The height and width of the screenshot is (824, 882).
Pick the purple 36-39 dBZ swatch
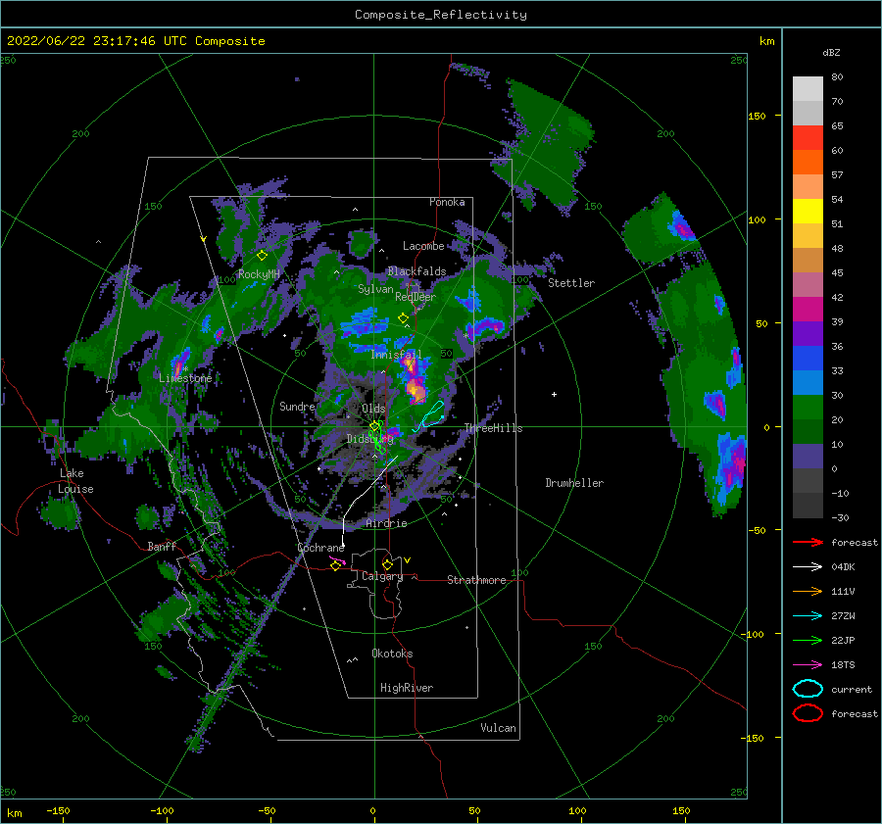pos(808,333)
